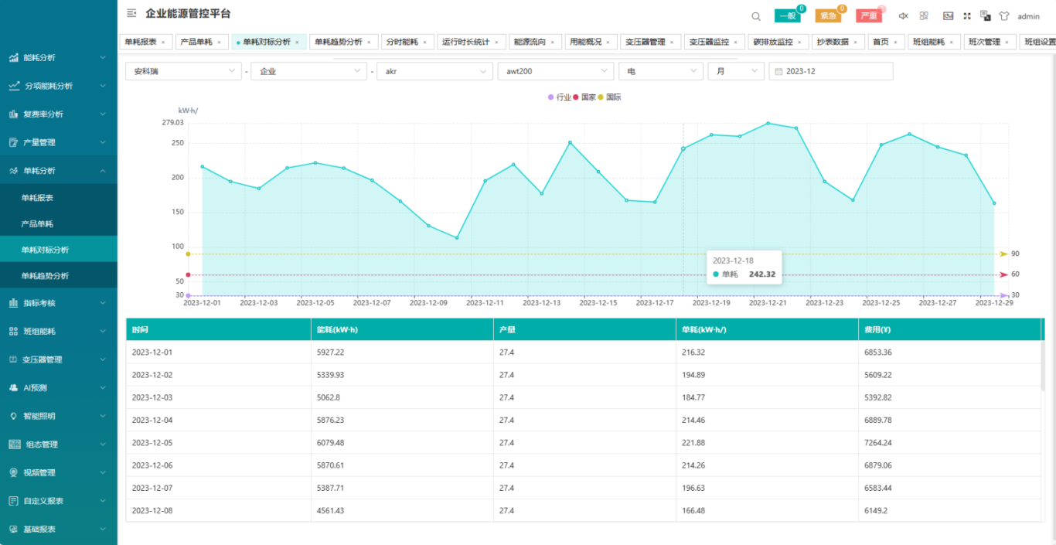Click the 产量管理 sidebar icon

click(13, 142)
